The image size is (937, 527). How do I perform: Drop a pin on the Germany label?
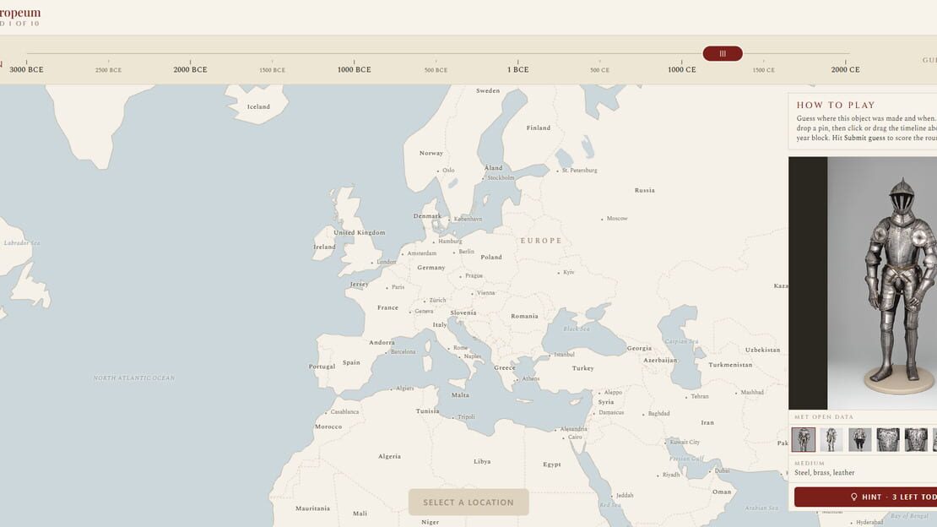point(431,268)
